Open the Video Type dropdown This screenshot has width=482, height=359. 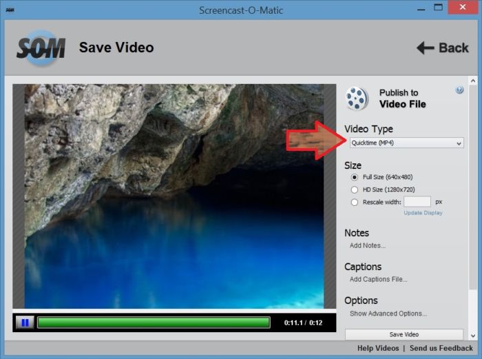coord(407,143)
